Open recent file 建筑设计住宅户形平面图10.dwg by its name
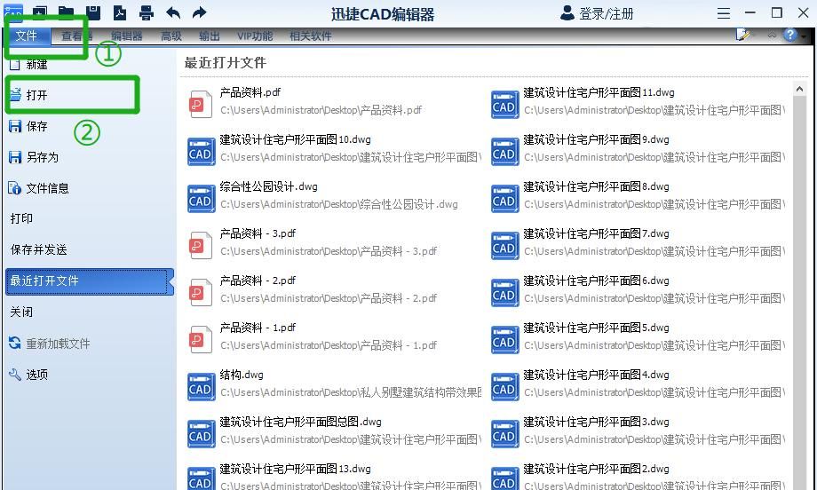 [296, 139]
